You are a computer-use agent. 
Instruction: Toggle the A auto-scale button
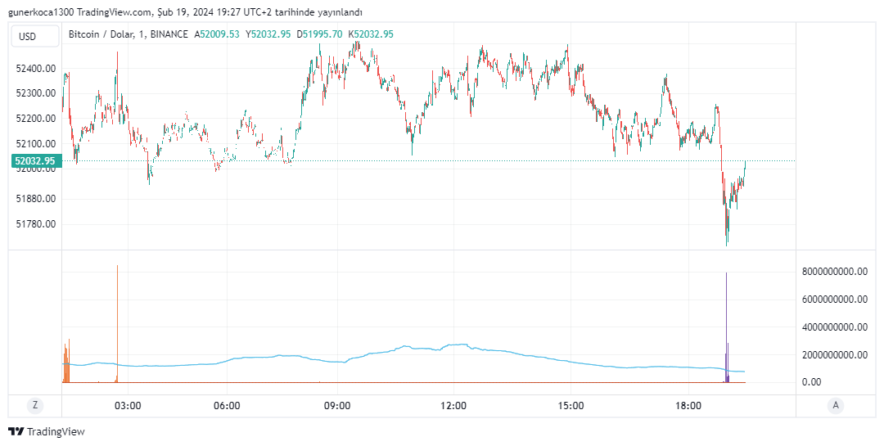(x=835, y=405)
